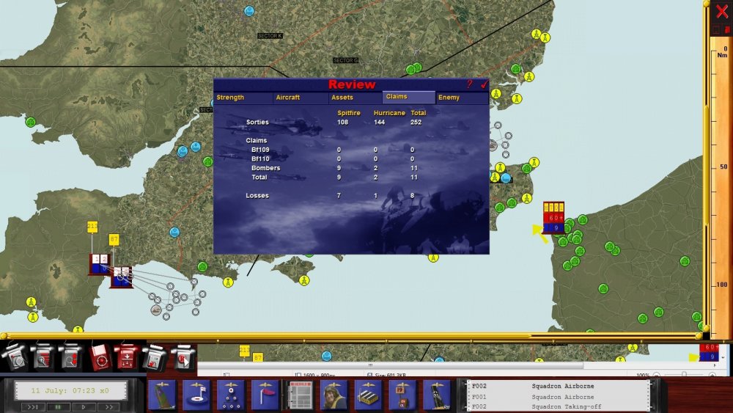
Task: Click the Losses row label
Action: point(257,196)
